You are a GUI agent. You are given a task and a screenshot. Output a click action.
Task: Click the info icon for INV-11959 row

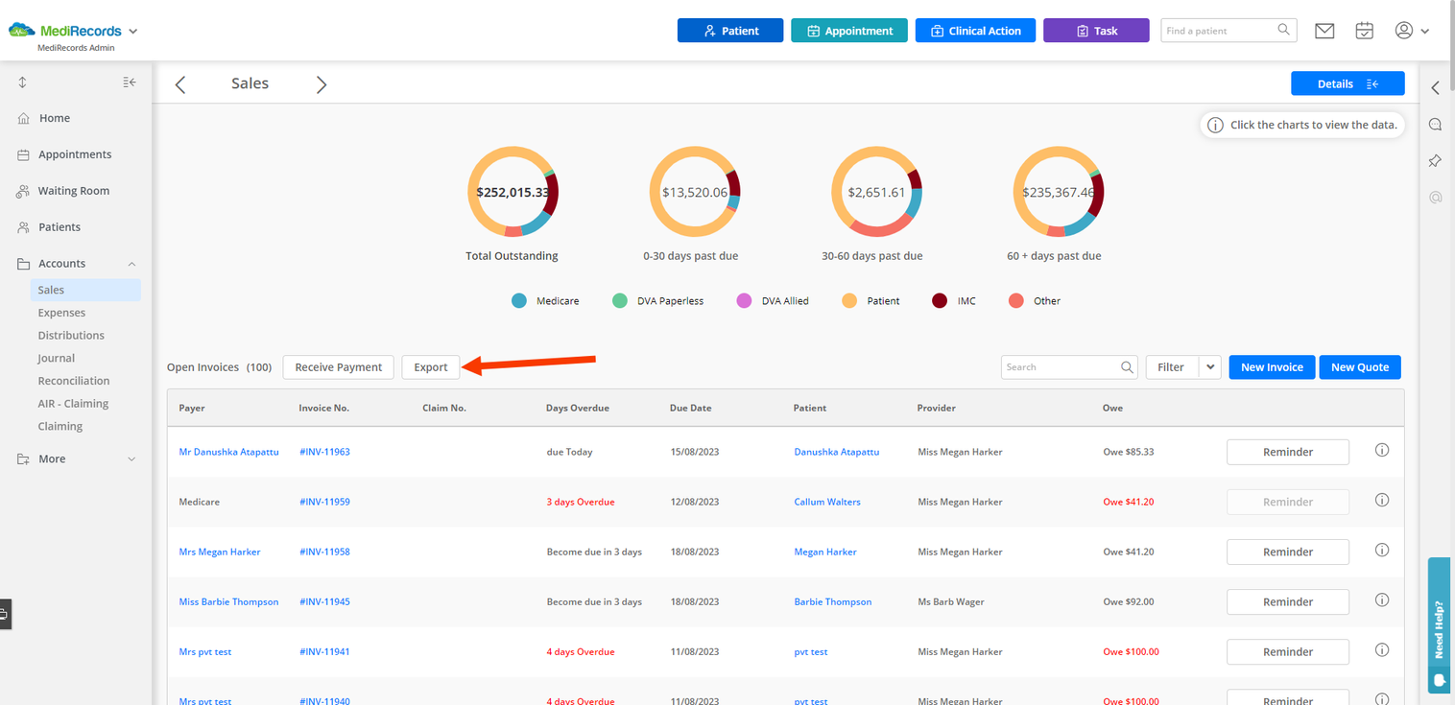pyautogui.click(x=1382, y=500)
